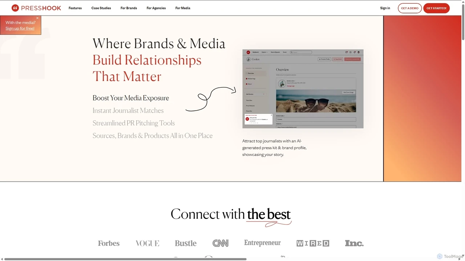The image size is (465, 261).
Task: Click the Bustle logo
Action: point(186,243)
